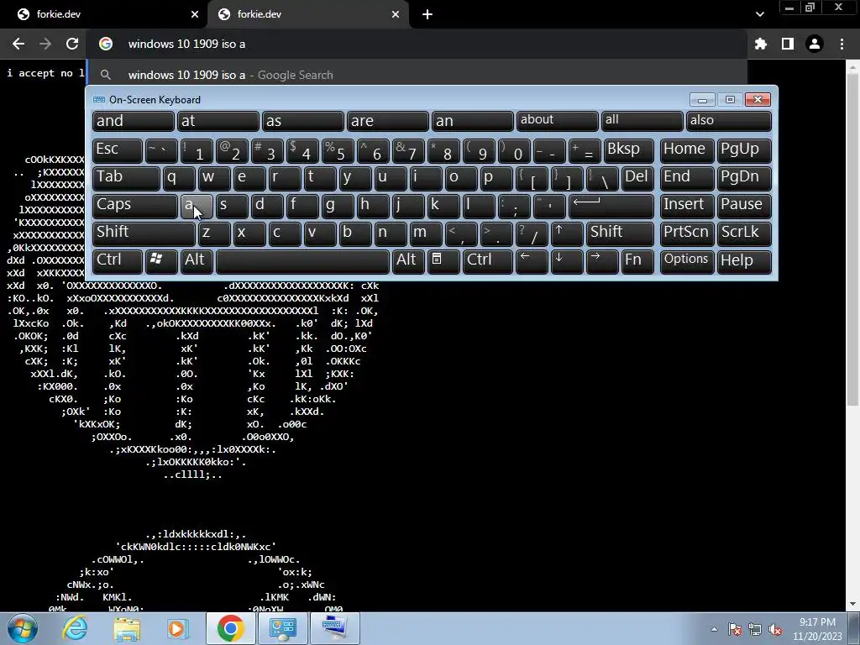The height and width of the screenshot is (645, 860).
Task: Tap the Bksp key
Action: [628, 150]
